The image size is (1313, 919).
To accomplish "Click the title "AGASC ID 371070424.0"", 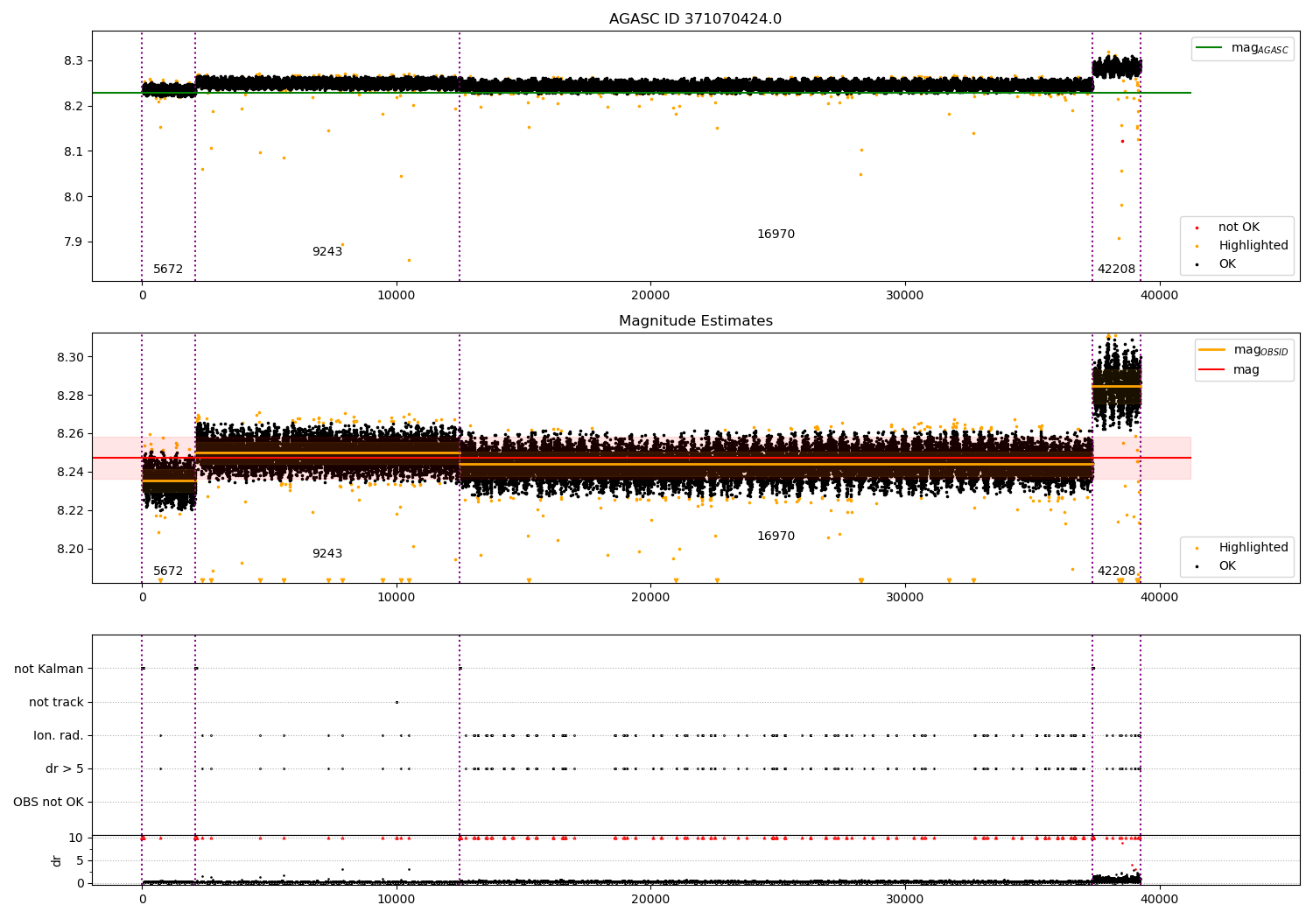I will click(695, 19).
